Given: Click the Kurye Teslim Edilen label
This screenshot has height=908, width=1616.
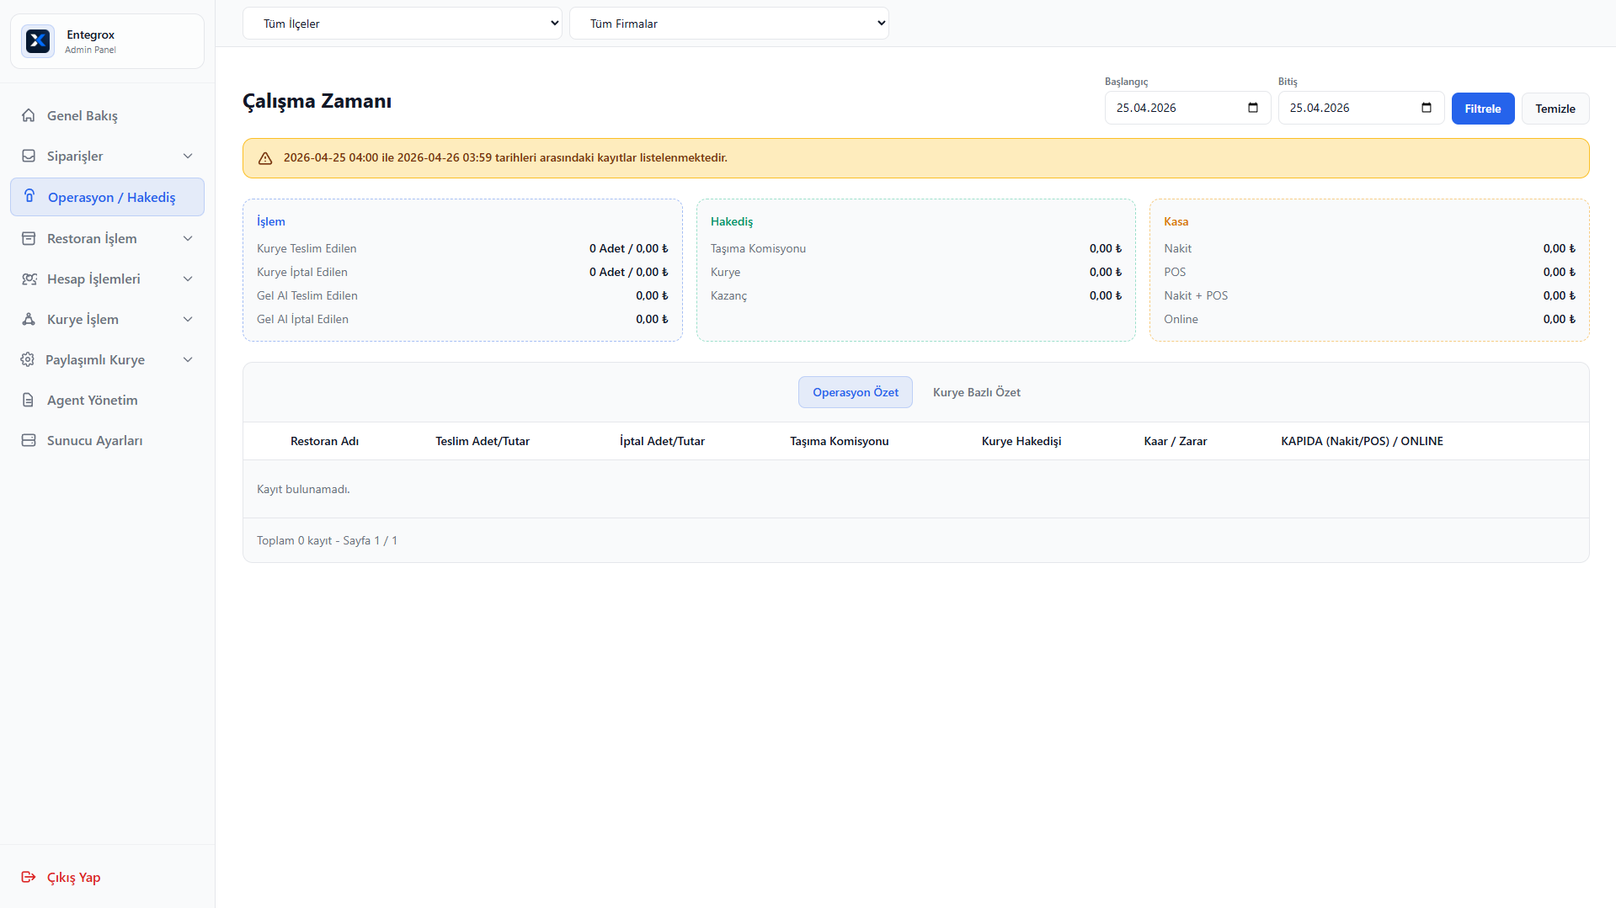Looking at the screenshot, I should 307,248.
